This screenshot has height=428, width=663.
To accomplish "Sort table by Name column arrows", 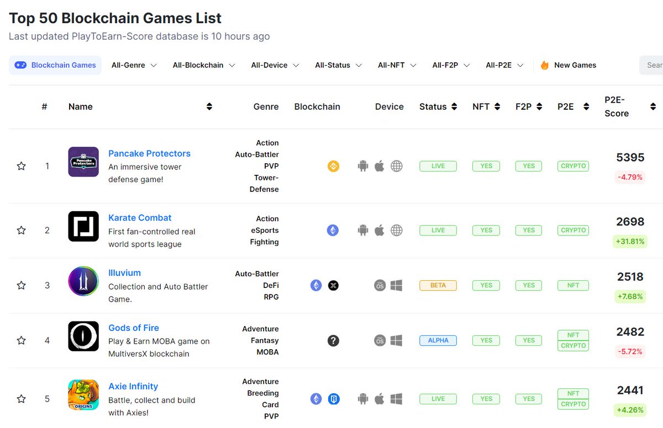I will coord(209,107).
